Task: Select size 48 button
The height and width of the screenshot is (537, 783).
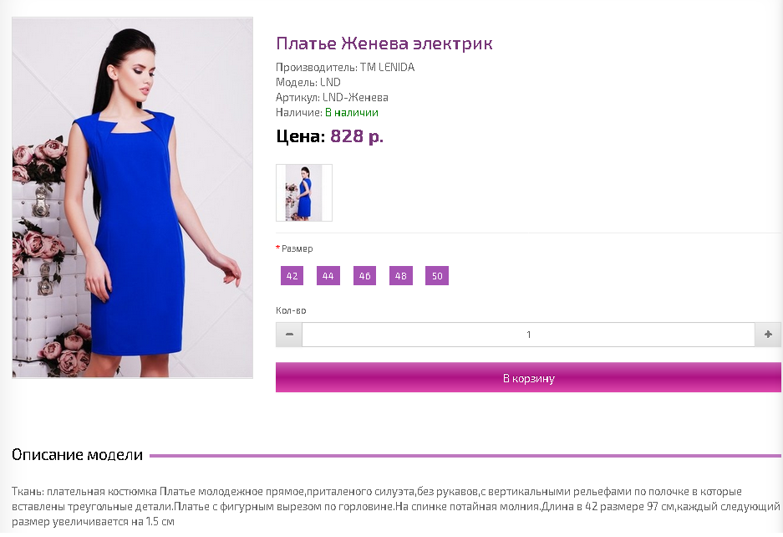Action: pos(401,275)
